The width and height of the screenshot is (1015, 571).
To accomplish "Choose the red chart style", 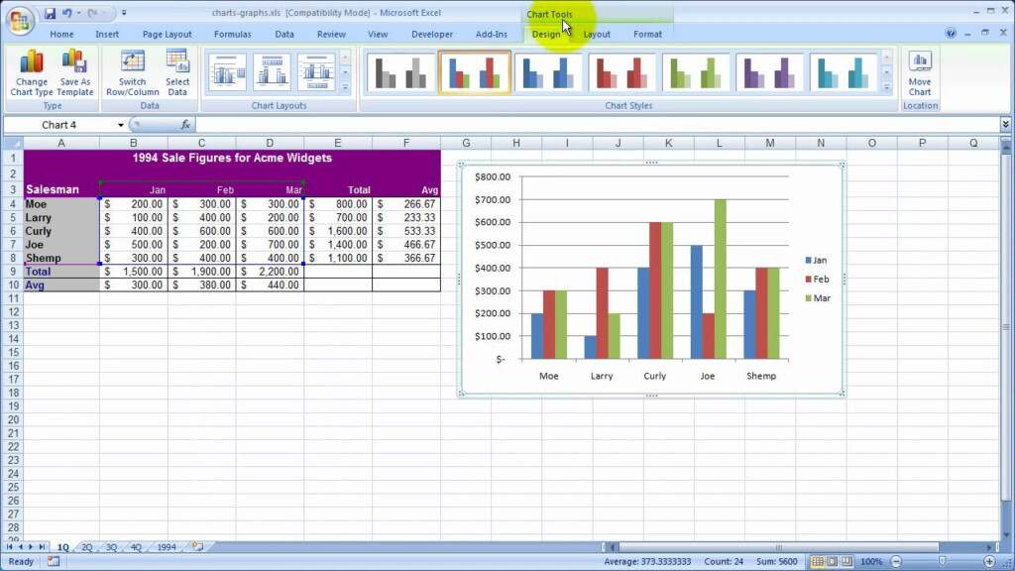I will [x=622, y=72].
